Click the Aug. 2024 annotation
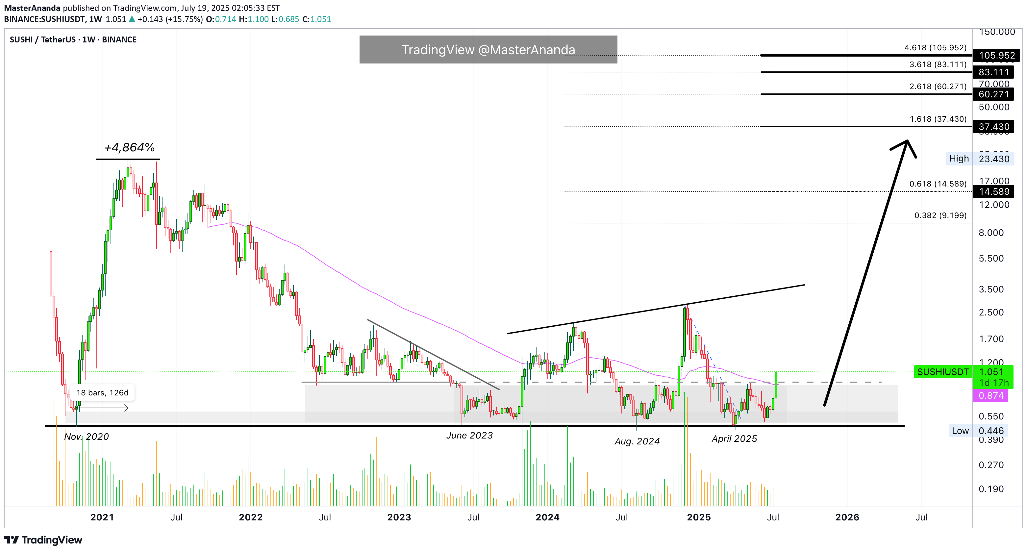Screen dimensions: 1027x552 (637, 441)
